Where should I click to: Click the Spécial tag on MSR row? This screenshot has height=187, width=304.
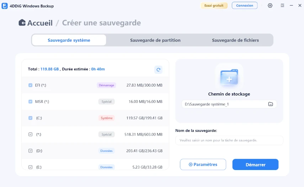pos(106,101)
